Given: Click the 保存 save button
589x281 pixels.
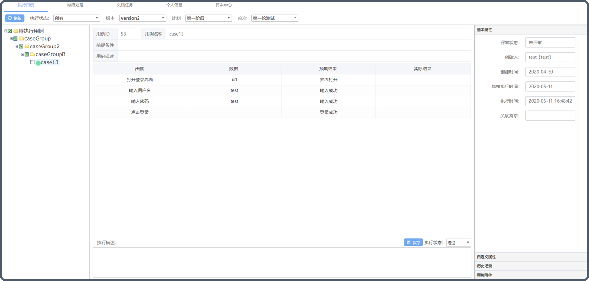Looking at the screenshot, I should (x=413, y=243).
